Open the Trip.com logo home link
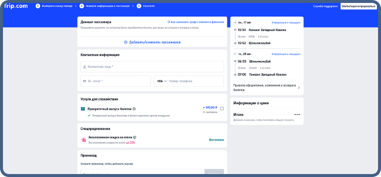 tap(16, 6)
